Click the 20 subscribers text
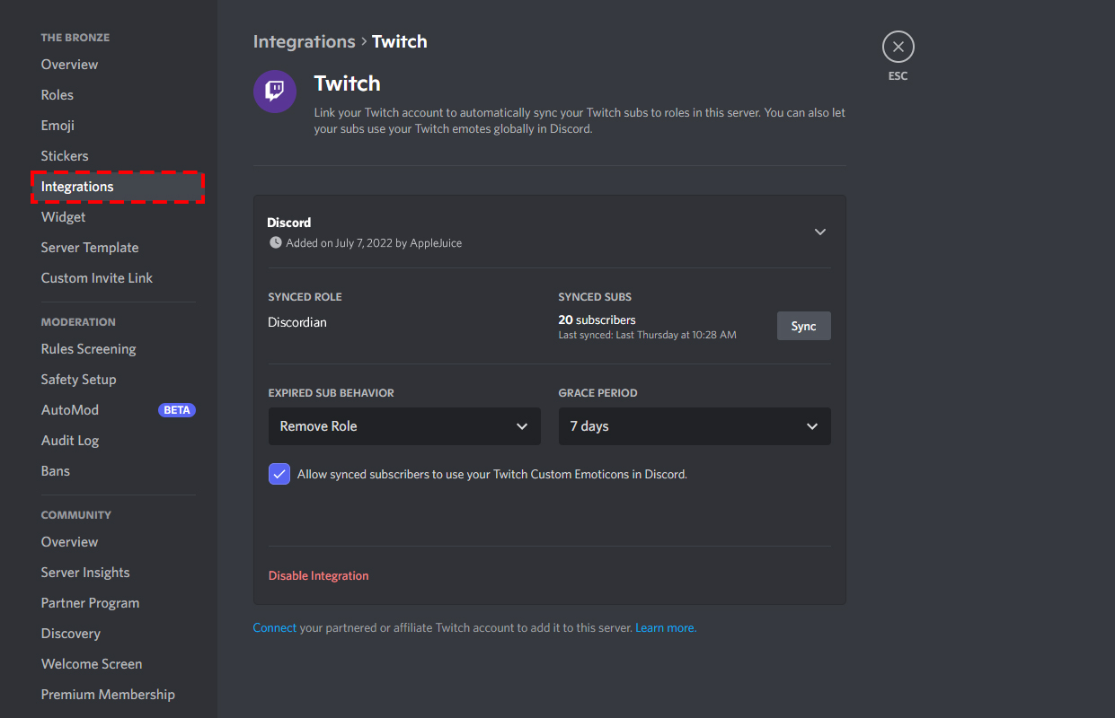 (x=597, y=320)
